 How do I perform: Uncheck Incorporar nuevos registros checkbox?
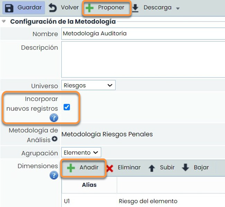coord(67,107)
